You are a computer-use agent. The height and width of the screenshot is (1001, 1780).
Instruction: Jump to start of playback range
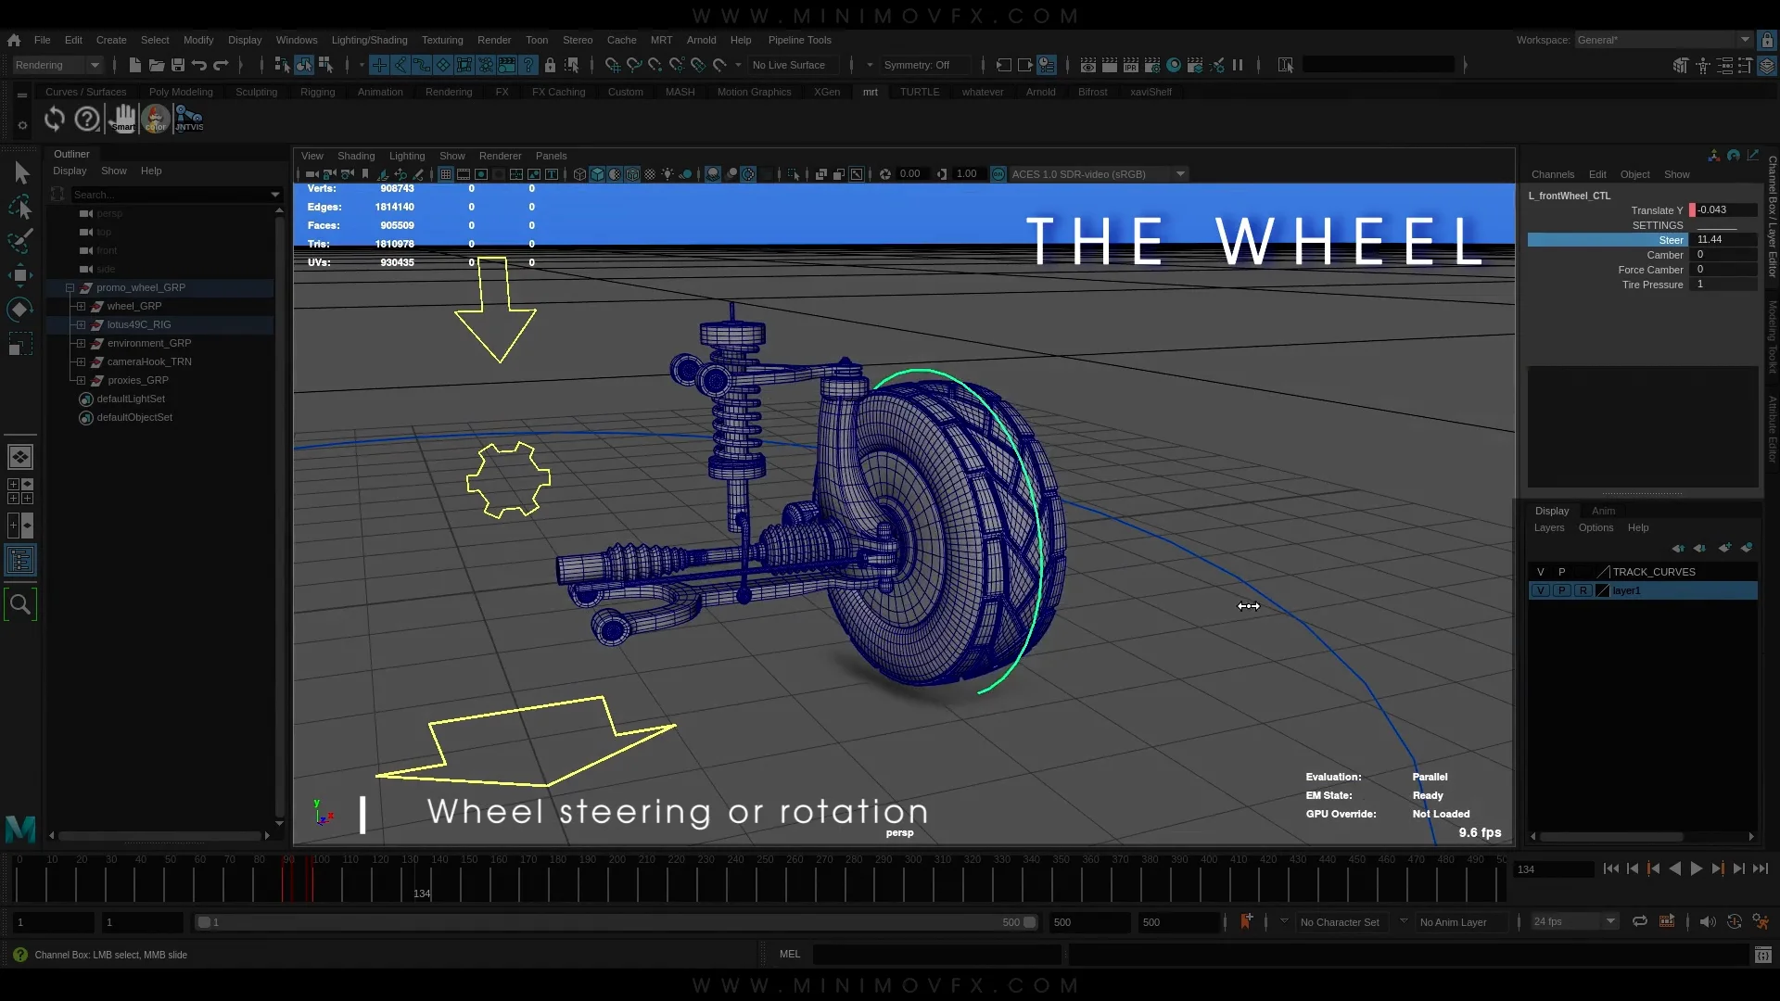(x=1612, y=868)
